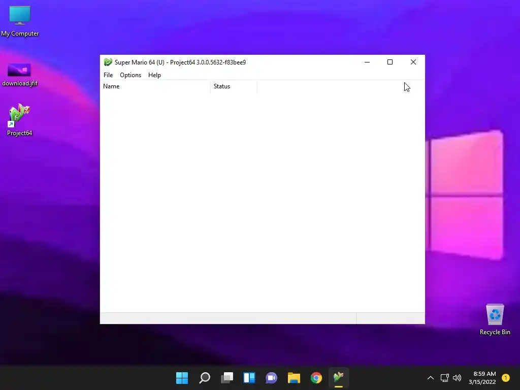Click the Project64 window title text
Image resolution: width=520 pixels, height=390 pixels.
coord(180,62)
